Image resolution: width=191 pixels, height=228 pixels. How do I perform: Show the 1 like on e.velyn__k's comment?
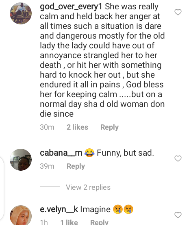coord(69,222)
